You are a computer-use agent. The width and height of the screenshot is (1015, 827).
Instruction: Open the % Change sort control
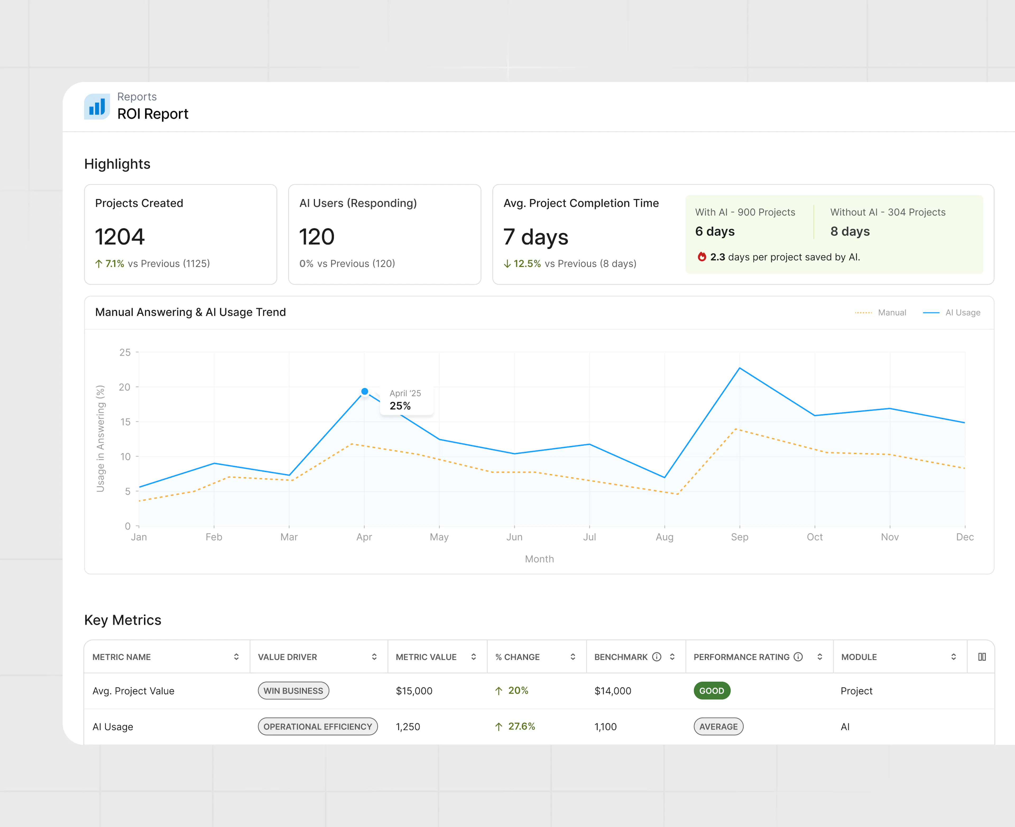[574, 657]
